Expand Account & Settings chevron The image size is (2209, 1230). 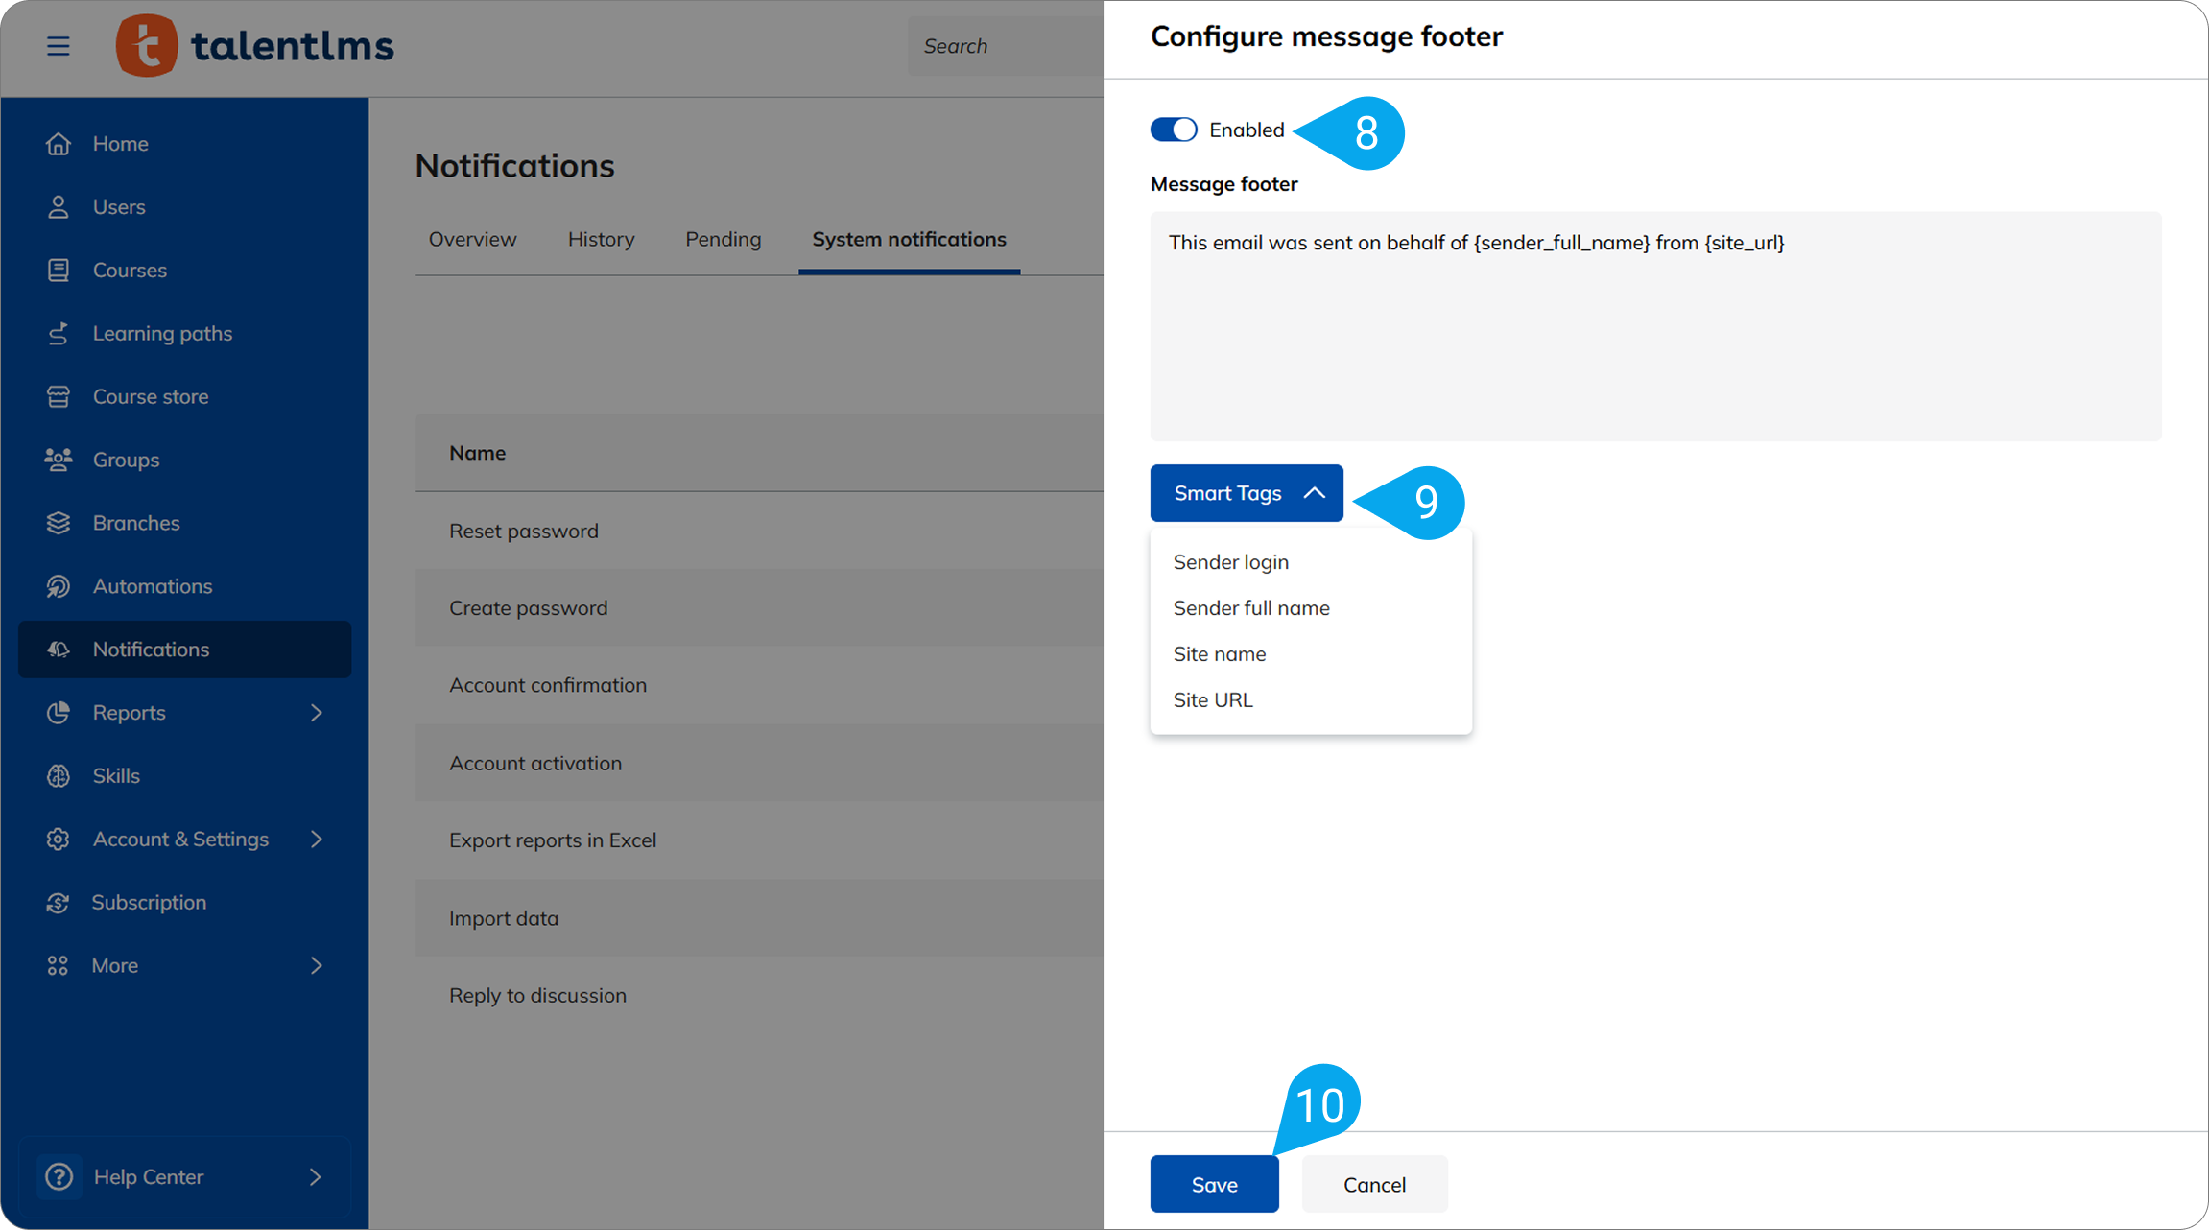pyautogui.click(x=317, y=839)
